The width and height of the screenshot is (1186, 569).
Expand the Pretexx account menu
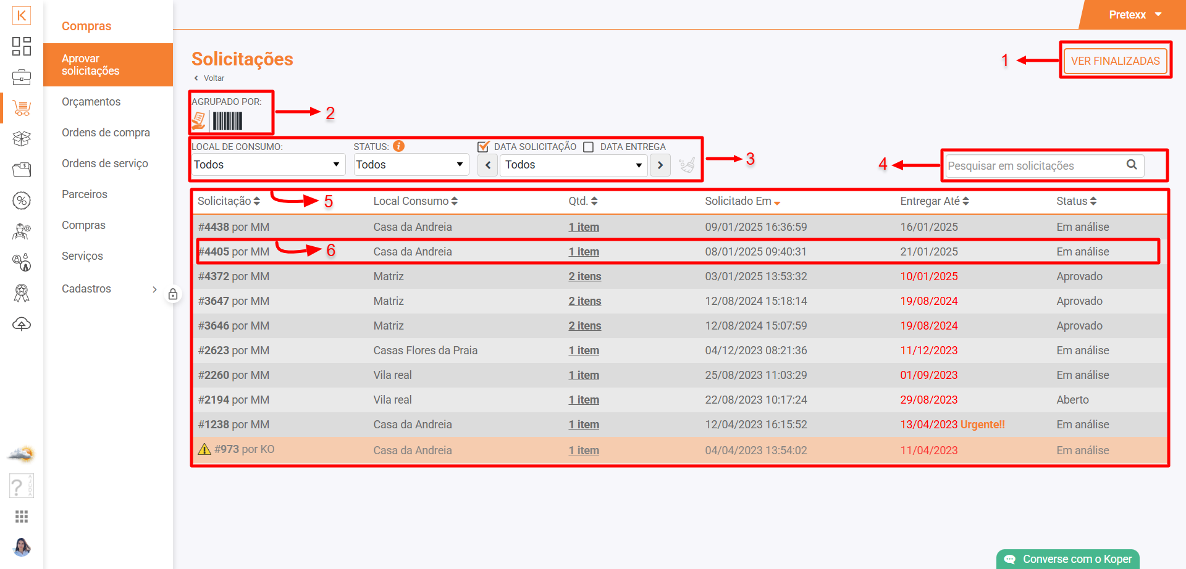(x=1135, y=15)
